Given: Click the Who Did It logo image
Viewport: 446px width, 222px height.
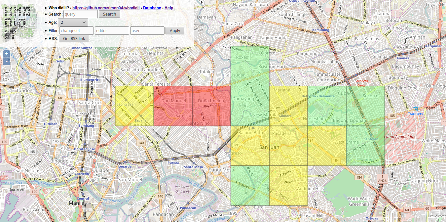Looking at the screenshot, I should pyautogui.click(x=20, y=22).
